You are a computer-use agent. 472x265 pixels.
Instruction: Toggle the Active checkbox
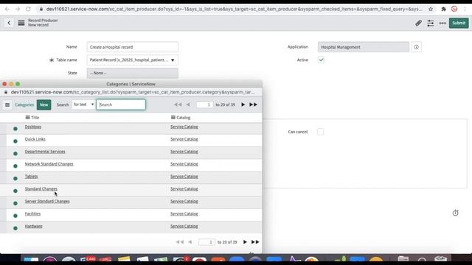(x=322, y=60)
